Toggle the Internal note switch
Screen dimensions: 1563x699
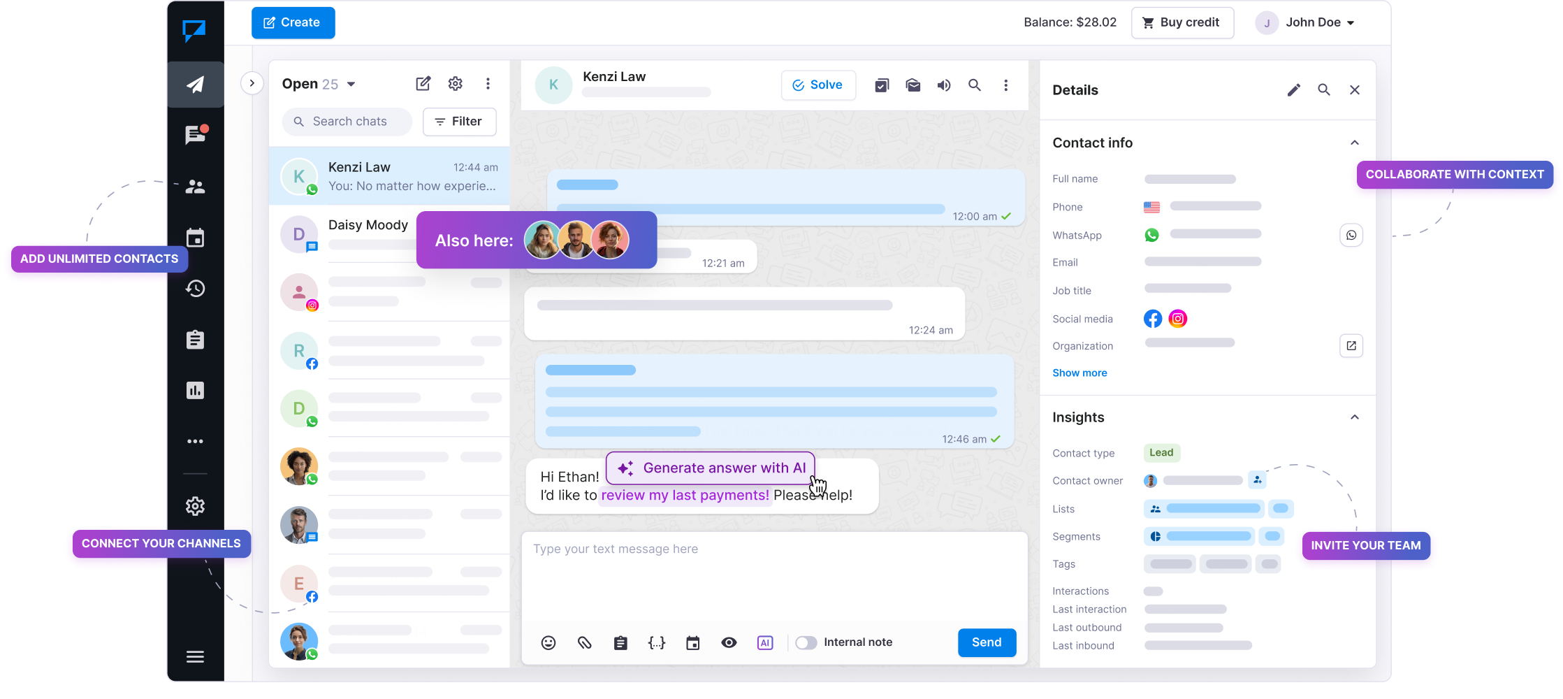point(806,643)
